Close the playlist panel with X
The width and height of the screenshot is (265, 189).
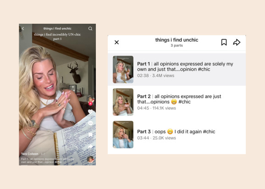coord(116,42)
